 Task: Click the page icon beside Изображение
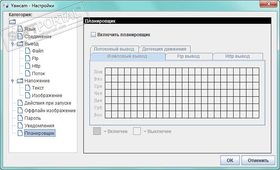tap(28, 95)
